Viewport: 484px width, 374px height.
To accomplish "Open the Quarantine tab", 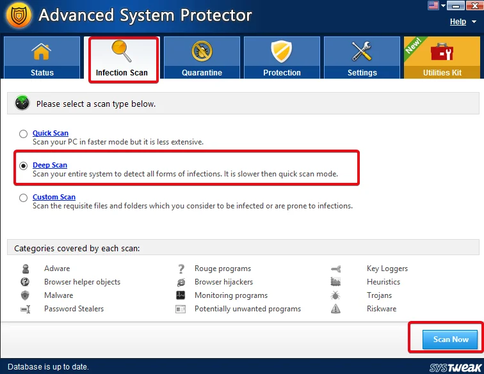I will (x=202, y=58).
